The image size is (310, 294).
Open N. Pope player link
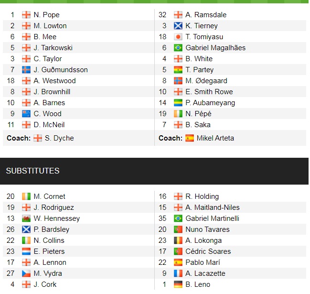coord(46,15)
